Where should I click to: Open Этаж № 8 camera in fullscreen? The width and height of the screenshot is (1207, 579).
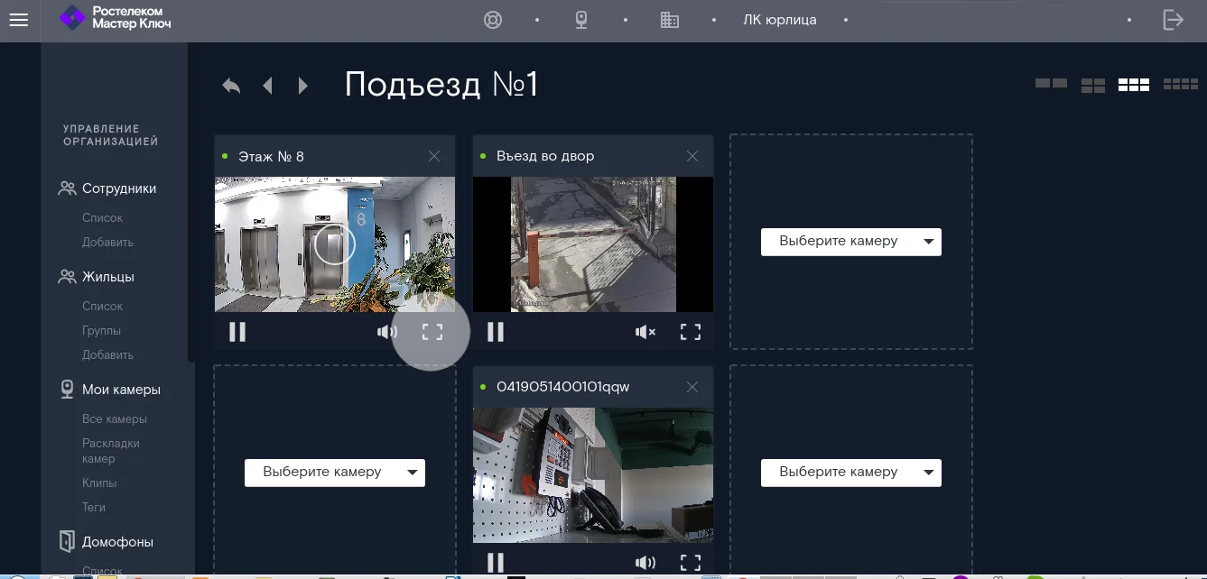pos(432,332)
